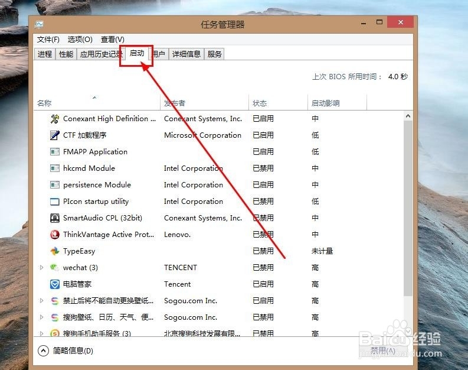Click the Lenovo. publisher cell
468x370 pixels.
point(177,235)
